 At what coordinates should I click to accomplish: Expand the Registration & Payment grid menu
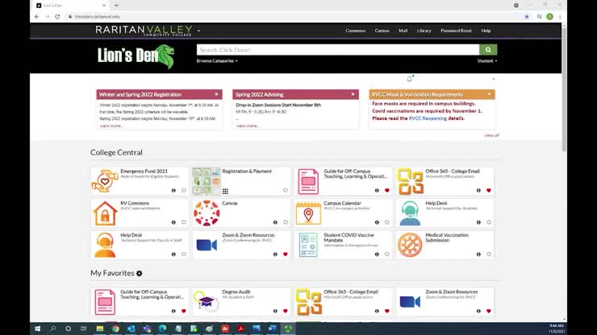[x=225, y=191]
